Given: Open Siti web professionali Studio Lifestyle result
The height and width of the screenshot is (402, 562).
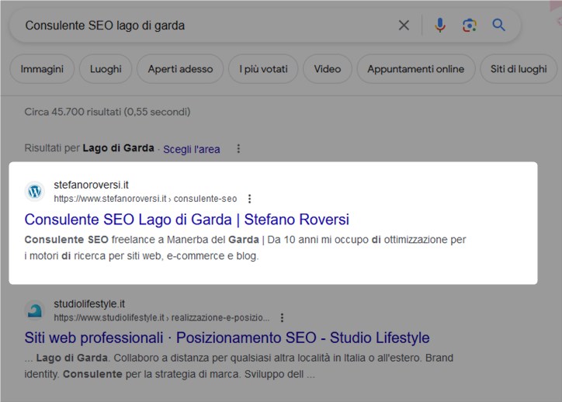Looking at the screenshot, I should 227,338.
